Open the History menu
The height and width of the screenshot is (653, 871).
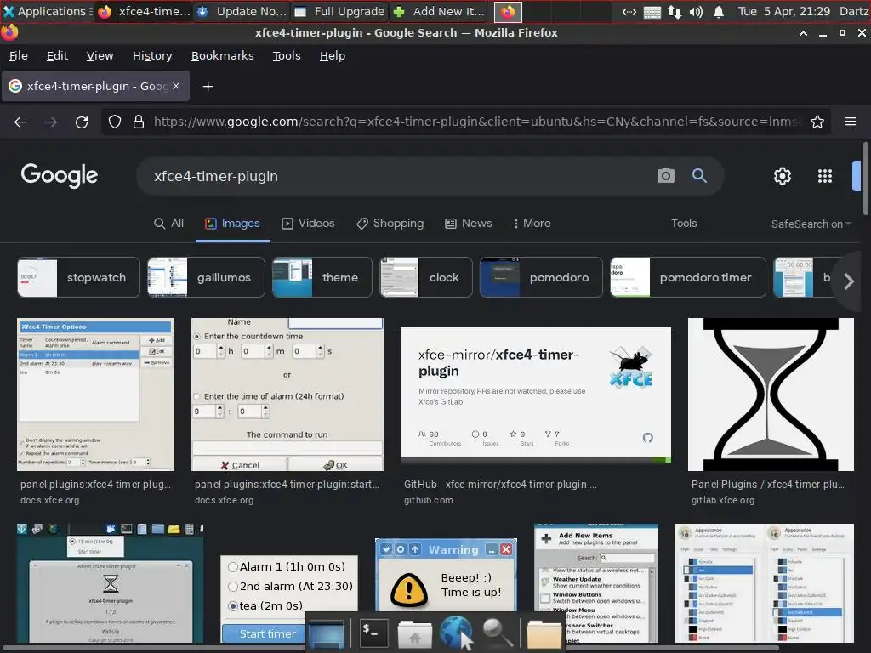pos(152,55)
